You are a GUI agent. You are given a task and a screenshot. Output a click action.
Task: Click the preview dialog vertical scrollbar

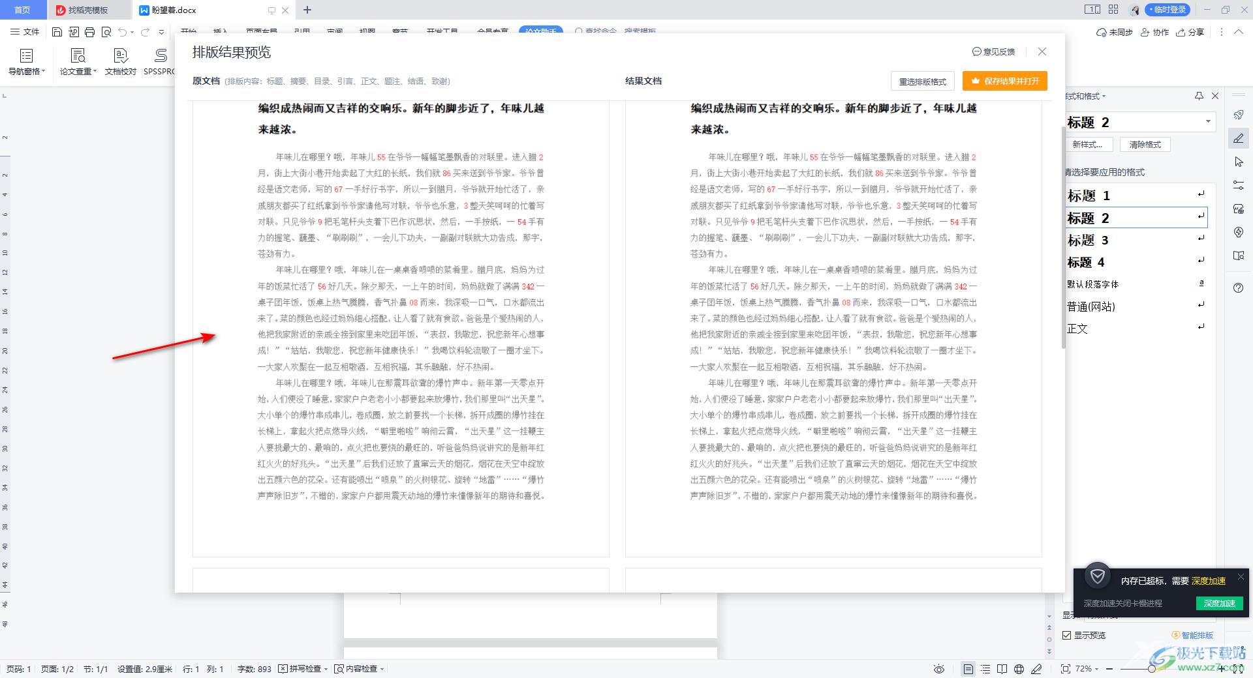[x=1063, y=238]
